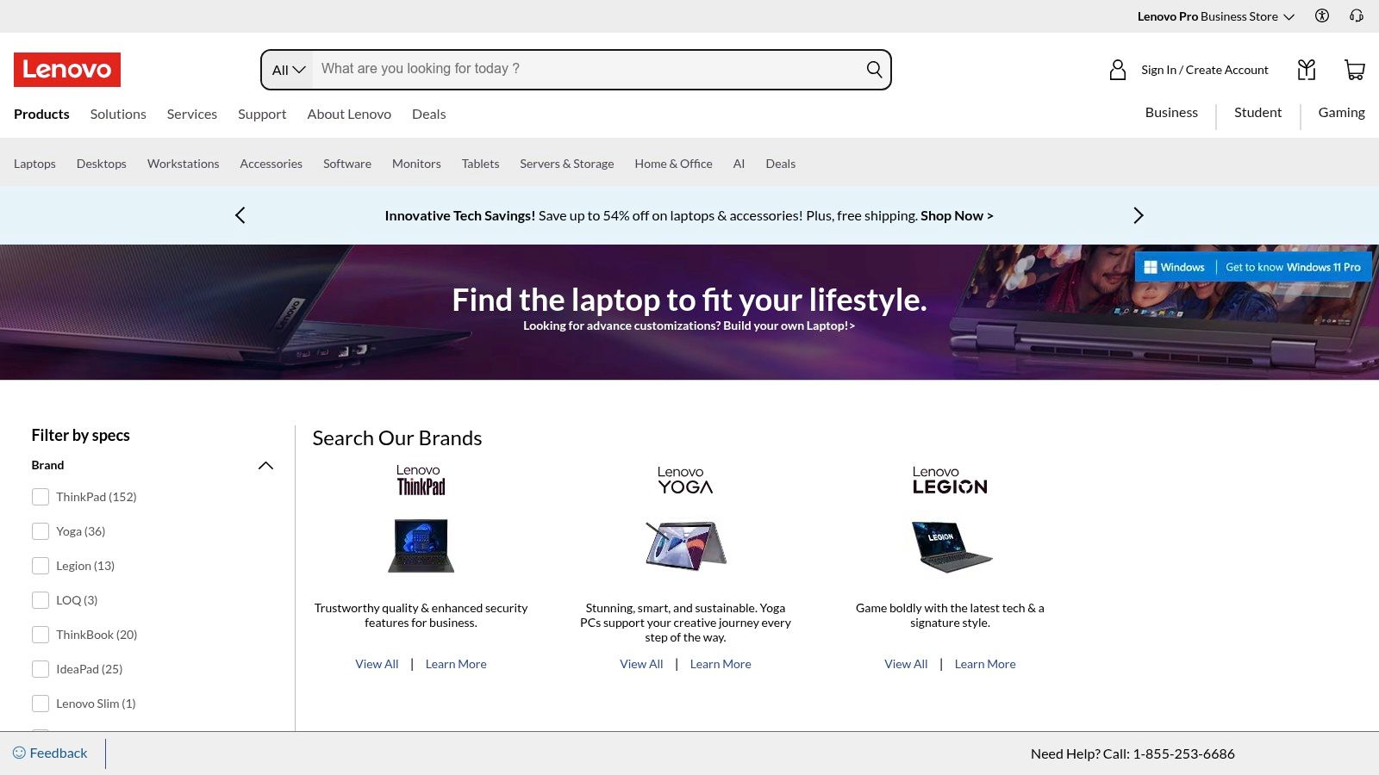Check the ThinkBook (20) filter

(x=41, y=635)
